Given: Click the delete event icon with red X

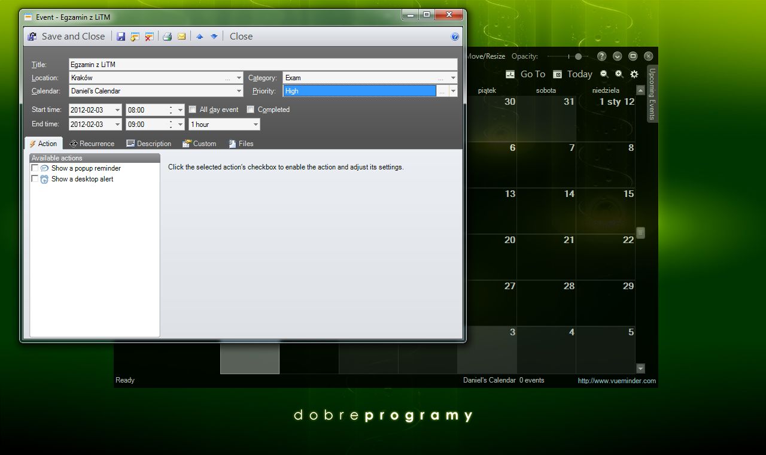Looking at the screenshot, I should tap(150, 37).
